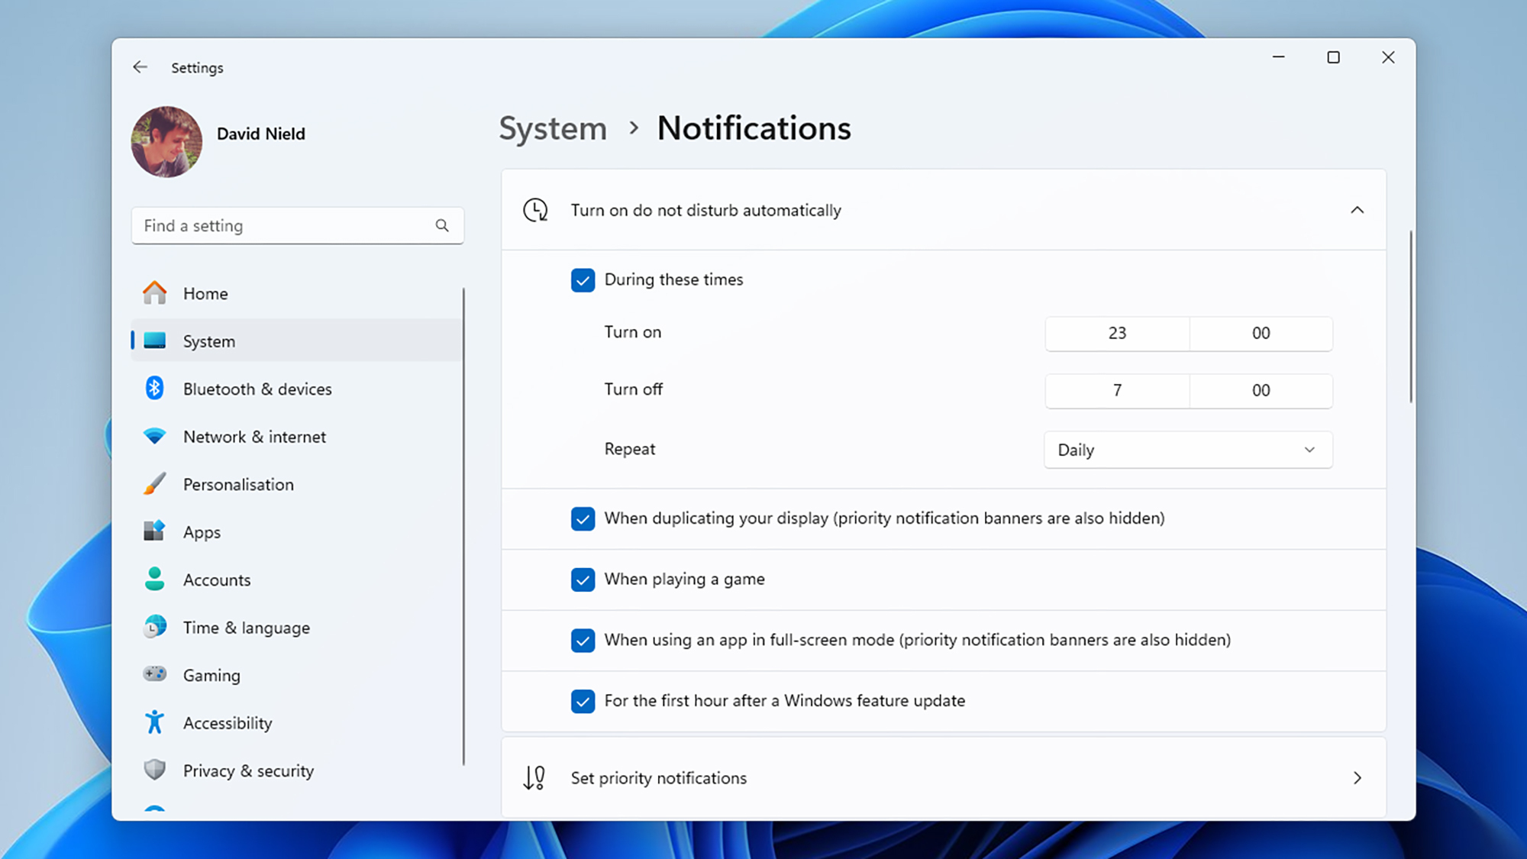The image size is (1527, 859).
Task: Open the Home label in the sidebar
Action: [205, 294]
